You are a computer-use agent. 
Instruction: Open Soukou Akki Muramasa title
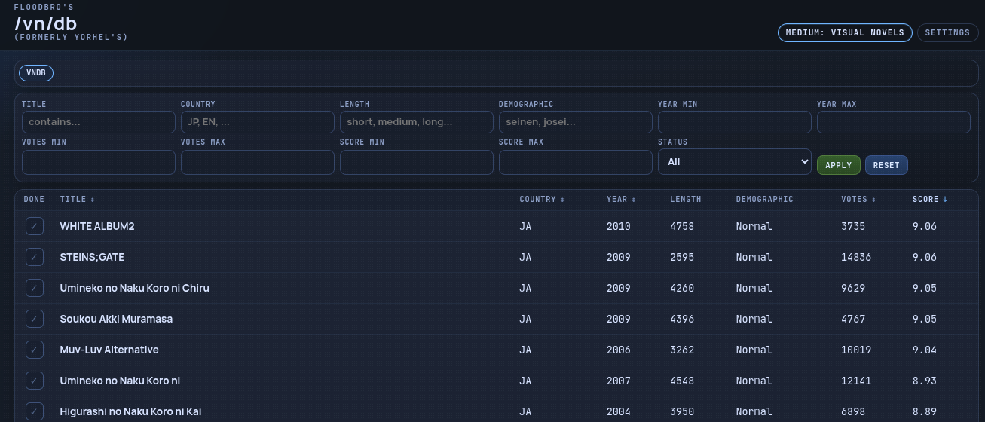click(x=116, y=319)
